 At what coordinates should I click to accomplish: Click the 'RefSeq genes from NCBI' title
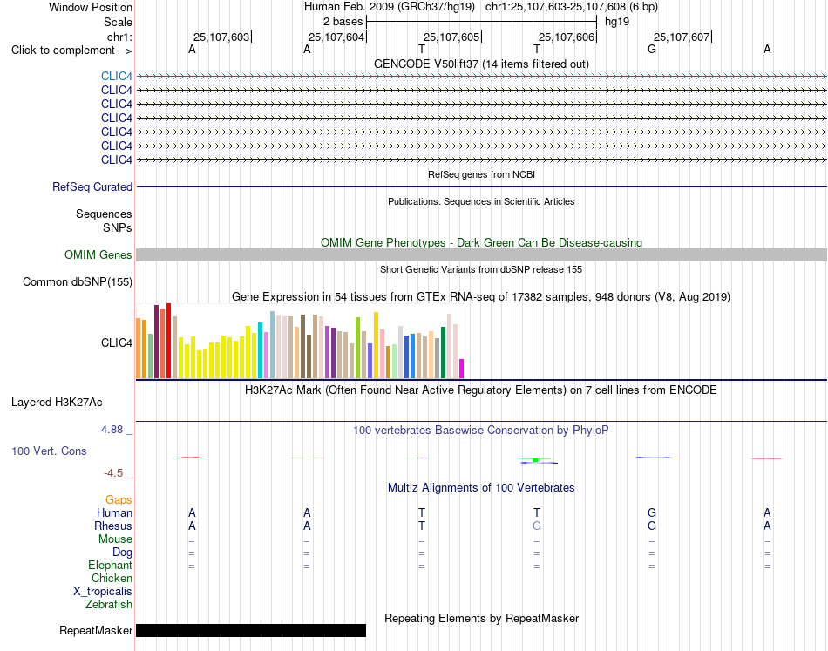tap(481, 174)
